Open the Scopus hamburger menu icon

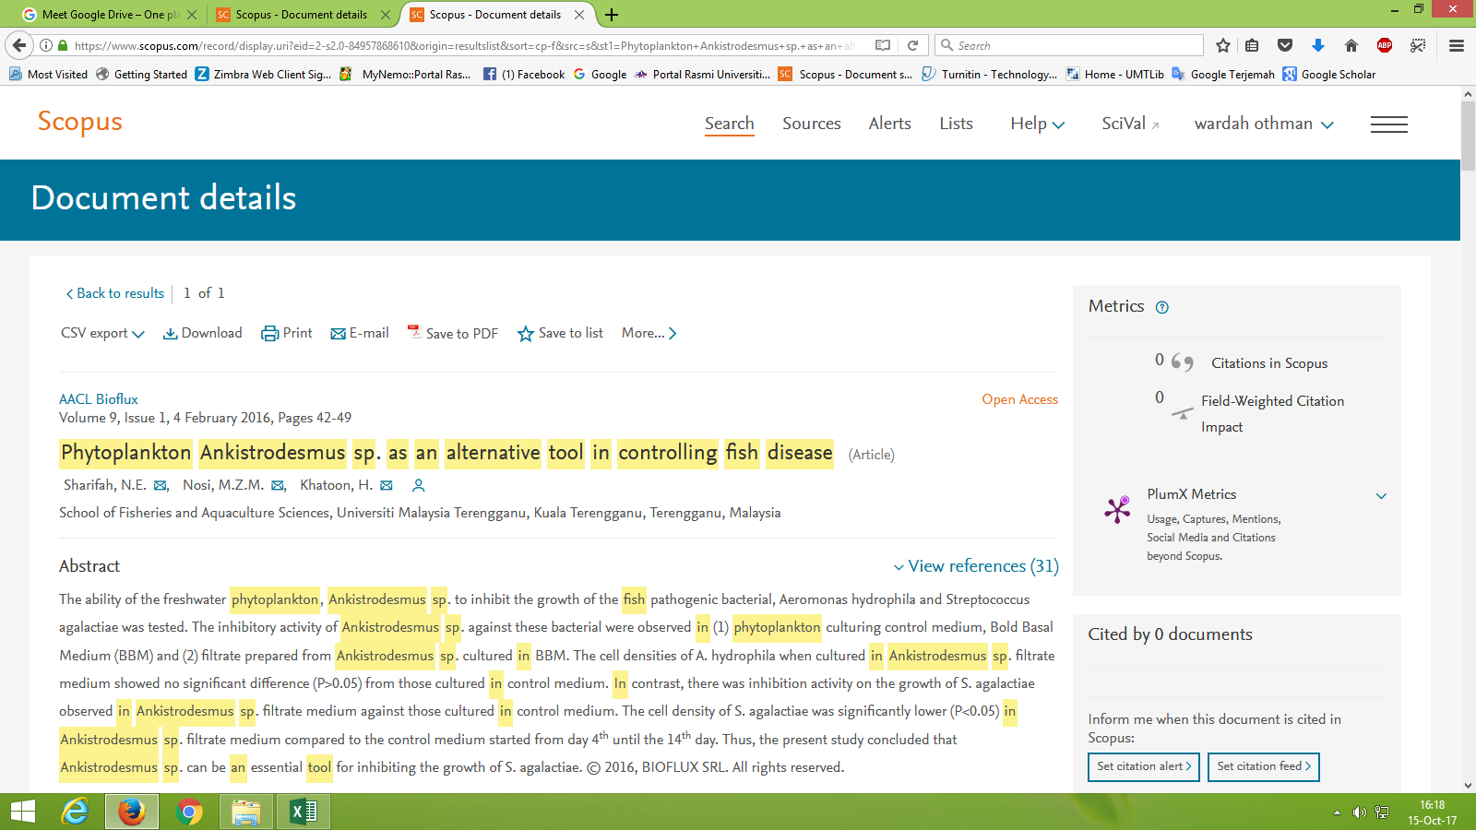point(1388,125)
